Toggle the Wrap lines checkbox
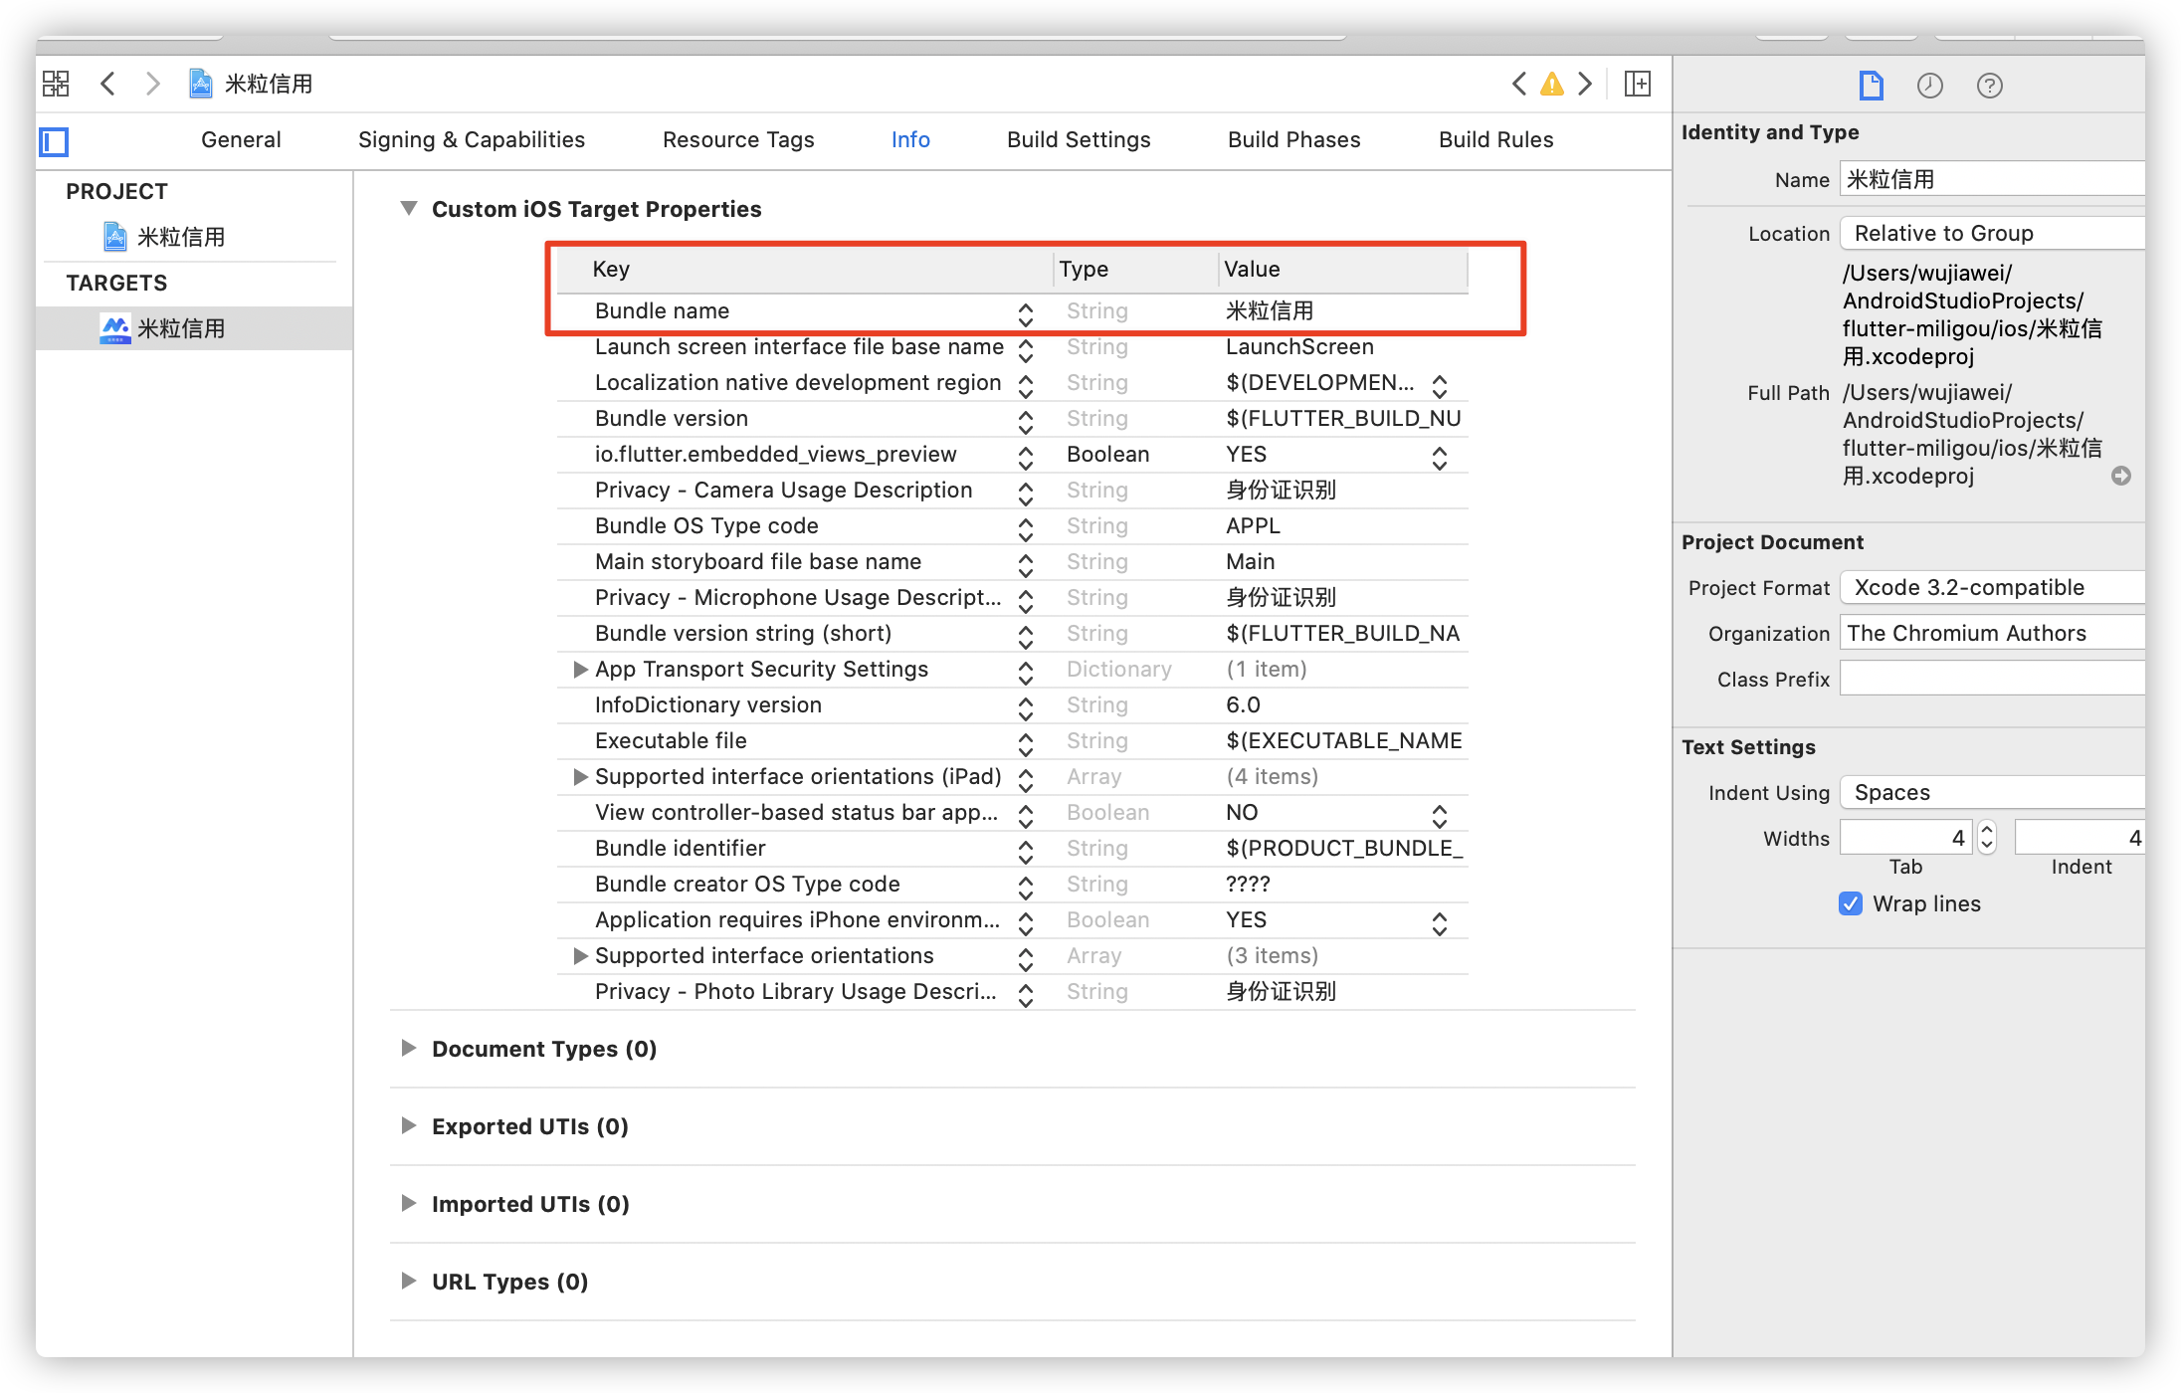This screenshot has width=2181, height=1393. [1851, 903]
